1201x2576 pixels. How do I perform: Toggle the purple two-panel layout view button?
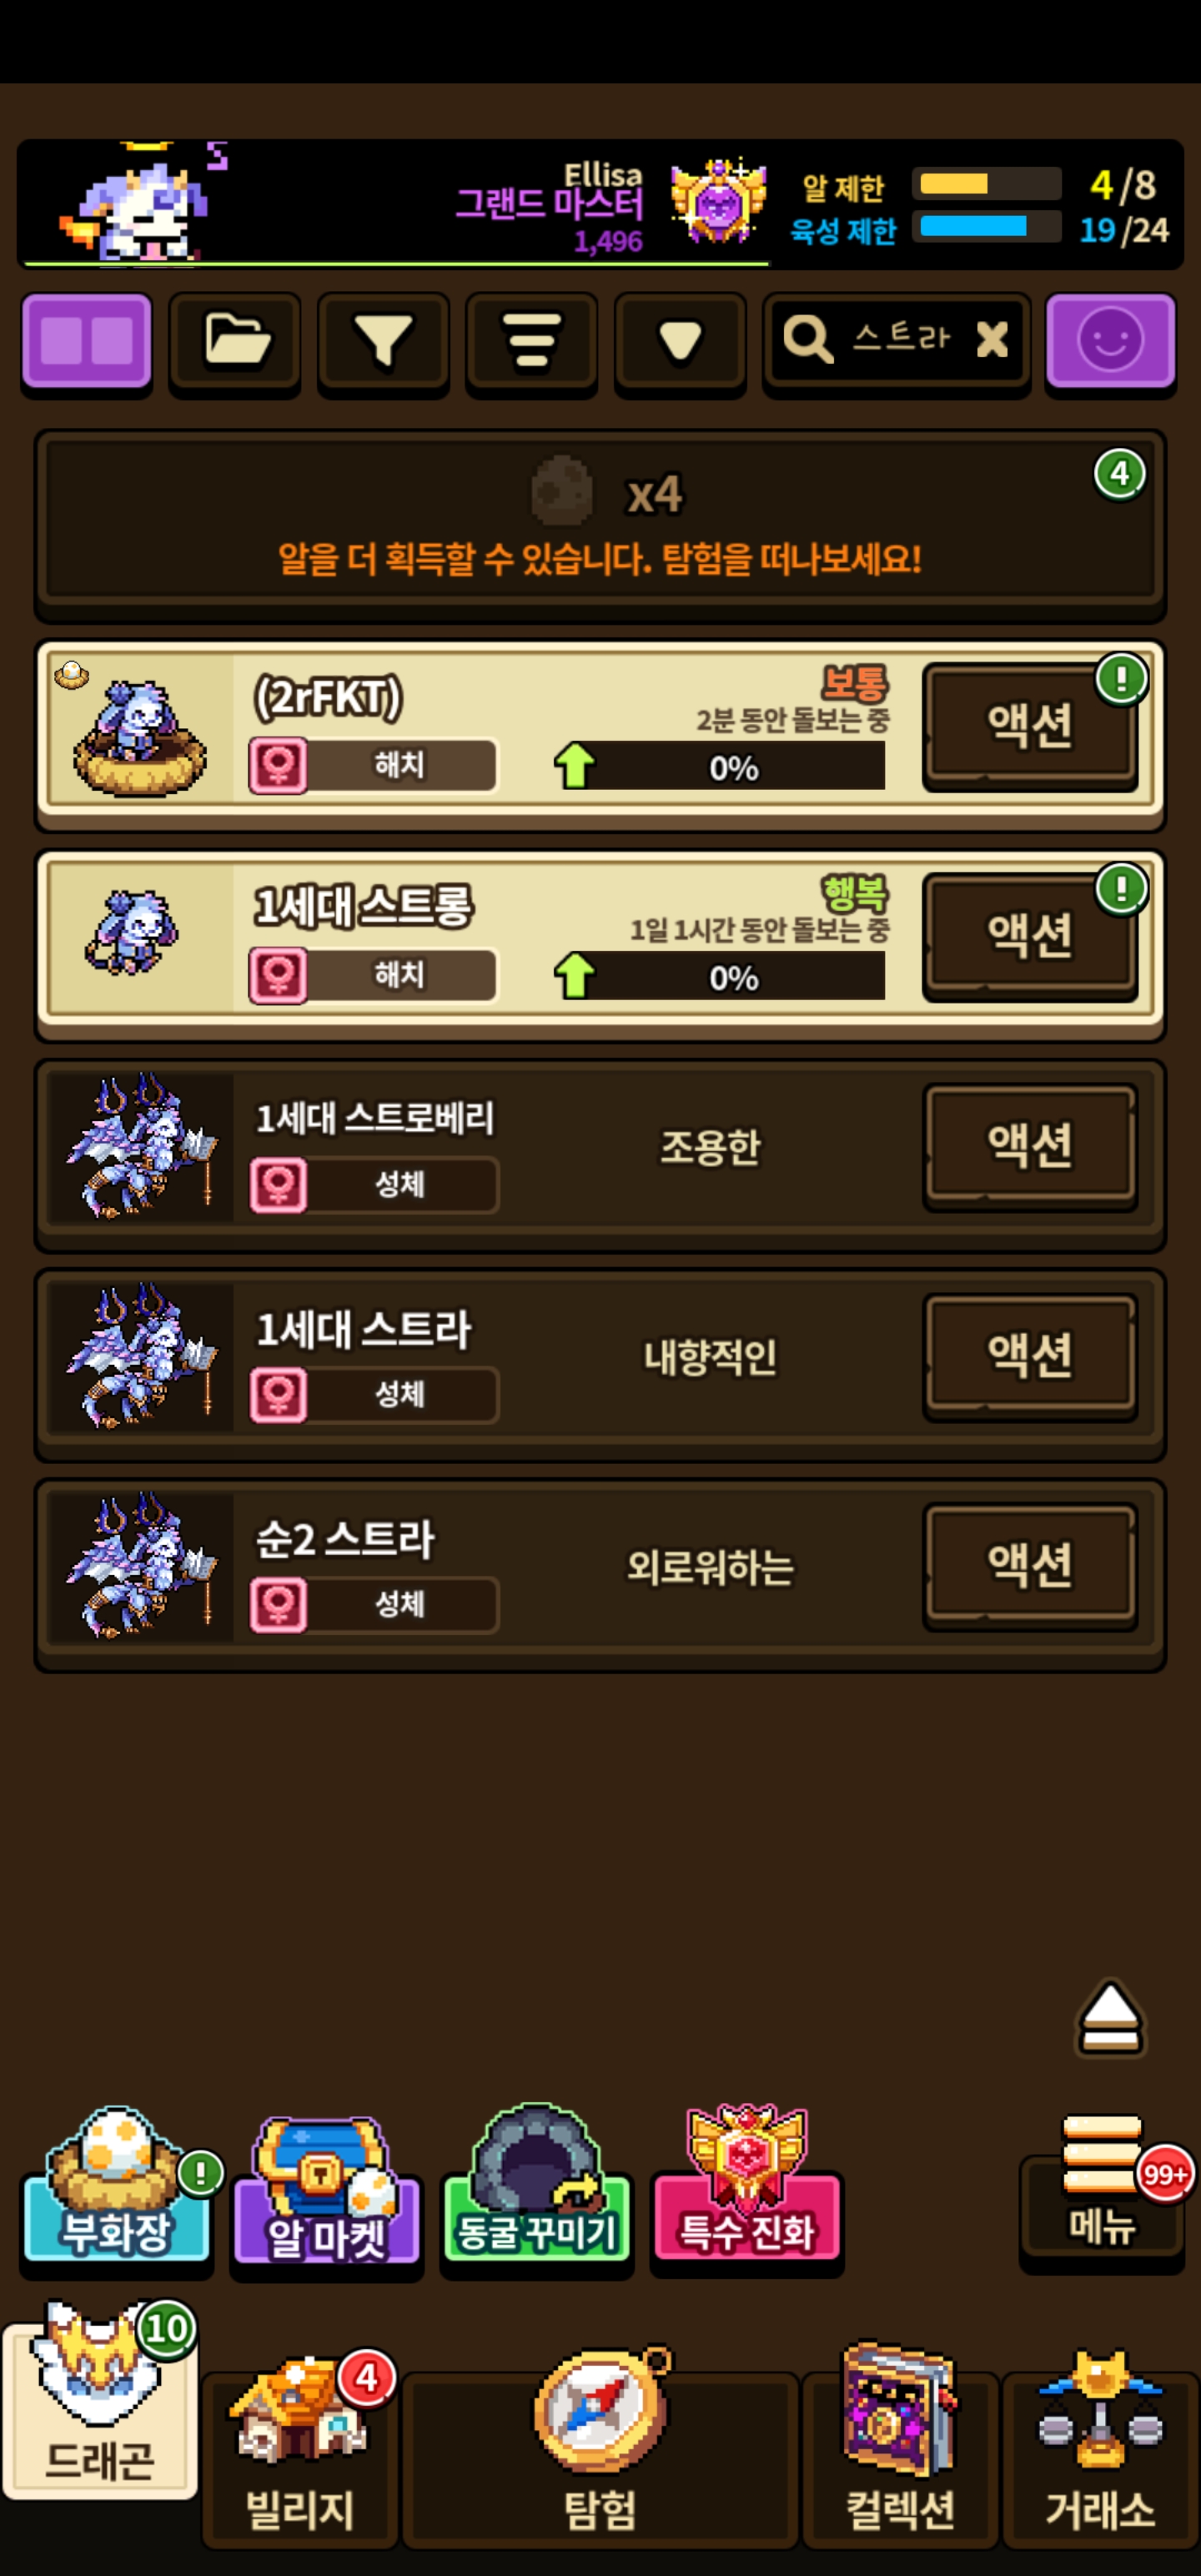point(87,341)
